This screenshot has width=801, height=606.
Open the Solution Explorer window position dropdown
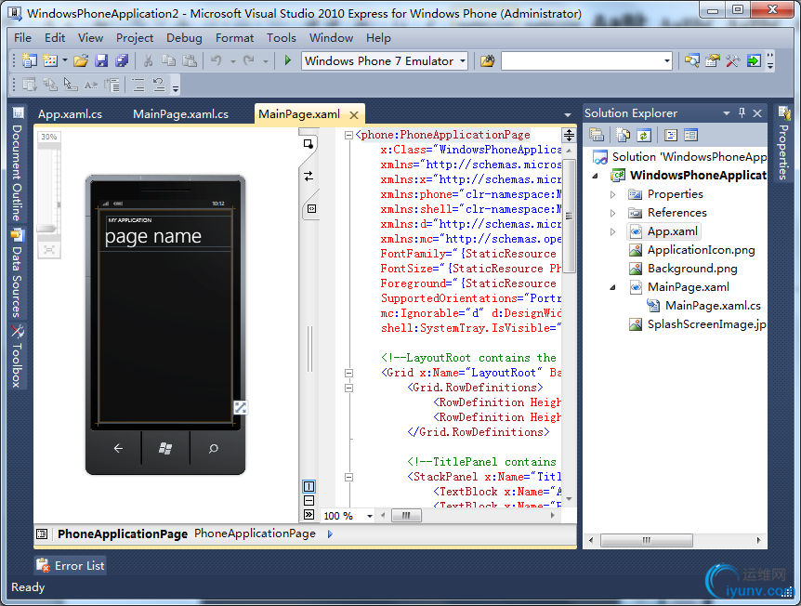coord(727,112)
